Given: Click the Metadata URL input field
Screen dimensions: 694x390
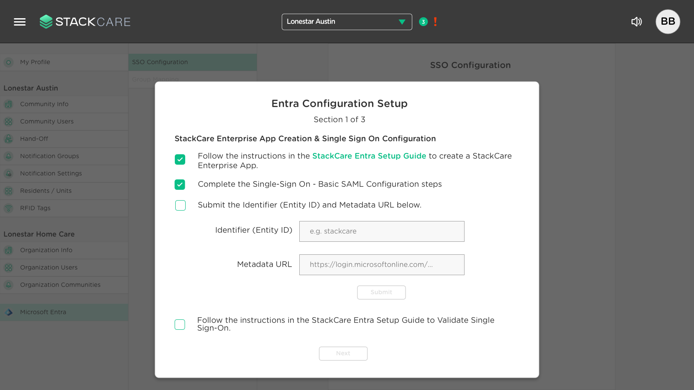Looking at the screenshot, I should 382,265.
